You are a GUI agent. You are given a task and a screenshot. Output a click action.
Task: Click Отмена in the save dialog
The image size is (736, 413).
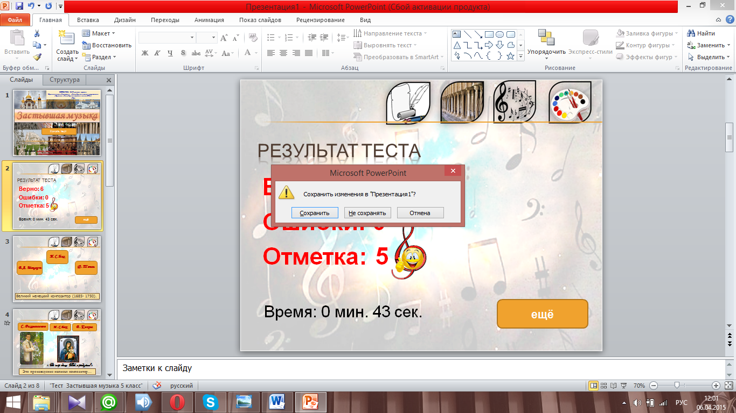coord(420,213)
